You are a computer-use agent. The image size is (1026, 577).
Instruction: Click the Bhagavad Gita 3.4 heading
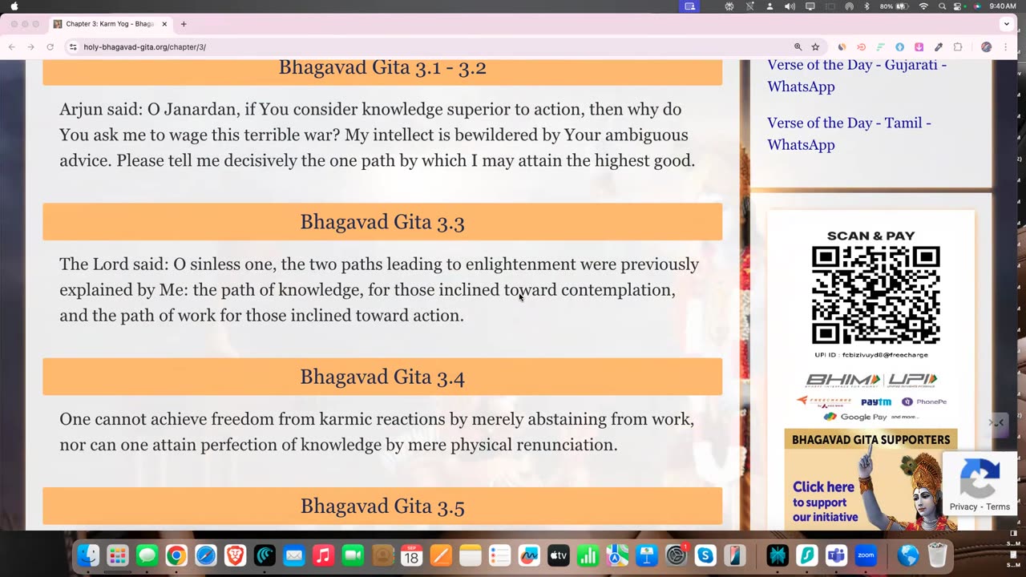tap(382, 377)
